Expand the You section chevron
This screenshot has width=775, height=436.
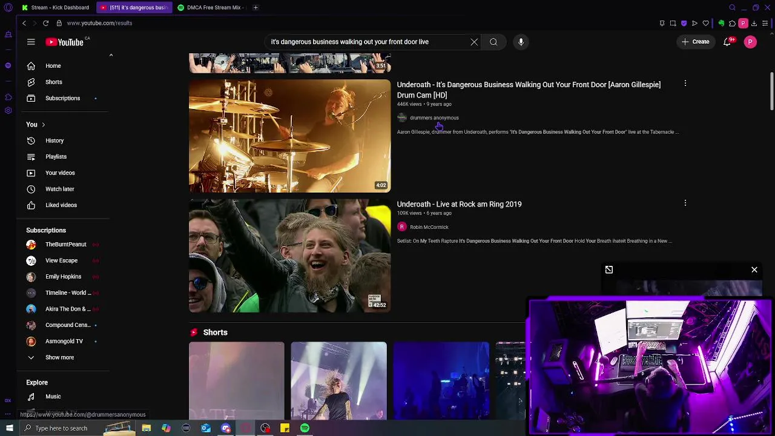(x=43, y=125)
